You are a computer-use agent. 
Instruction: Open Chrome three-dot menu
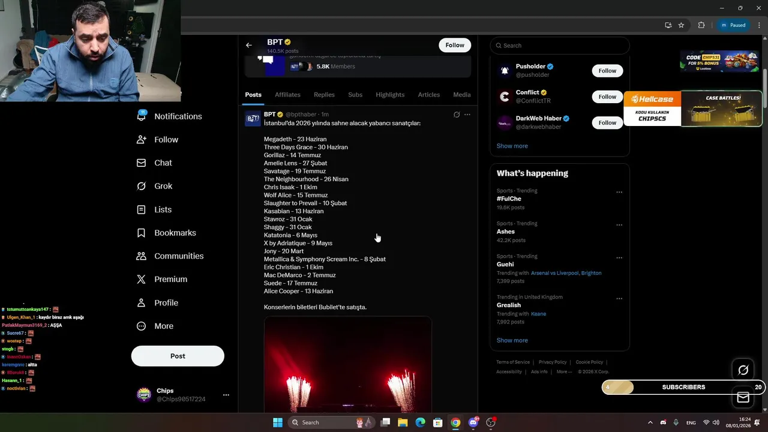pyautogui.click(x=758, y=25)
